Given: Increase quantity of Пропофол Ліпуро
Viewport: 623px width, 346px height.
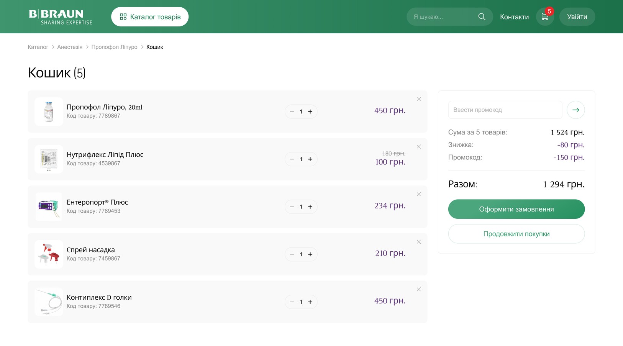Looking at the screenshot, I should [310, 112].
